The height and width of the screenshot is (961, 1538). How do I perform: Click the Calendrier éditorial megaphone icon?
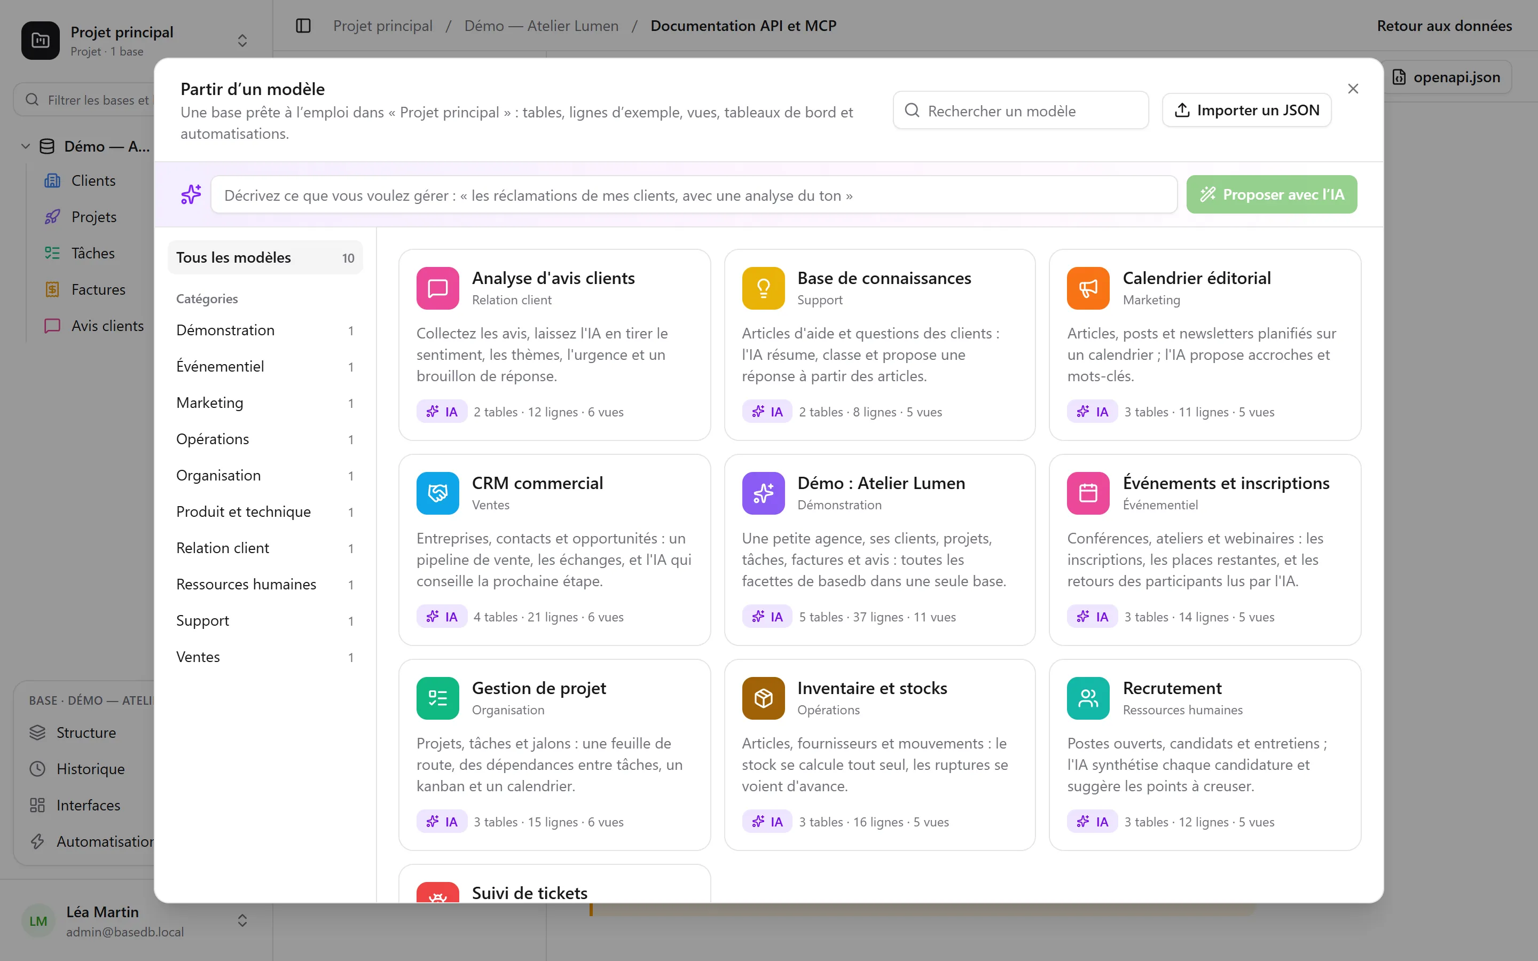[1088, 288]
